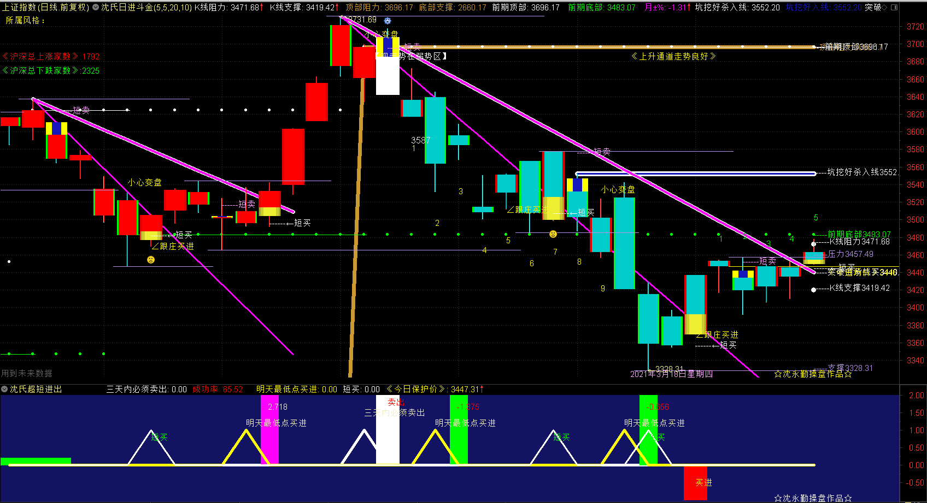Click the white 坑挖好杀入线: 3552.20 header value

click(x=737, y=7)
